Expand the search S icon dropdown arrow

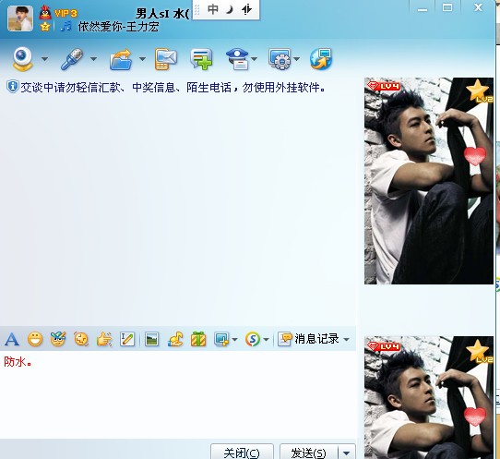267,339
